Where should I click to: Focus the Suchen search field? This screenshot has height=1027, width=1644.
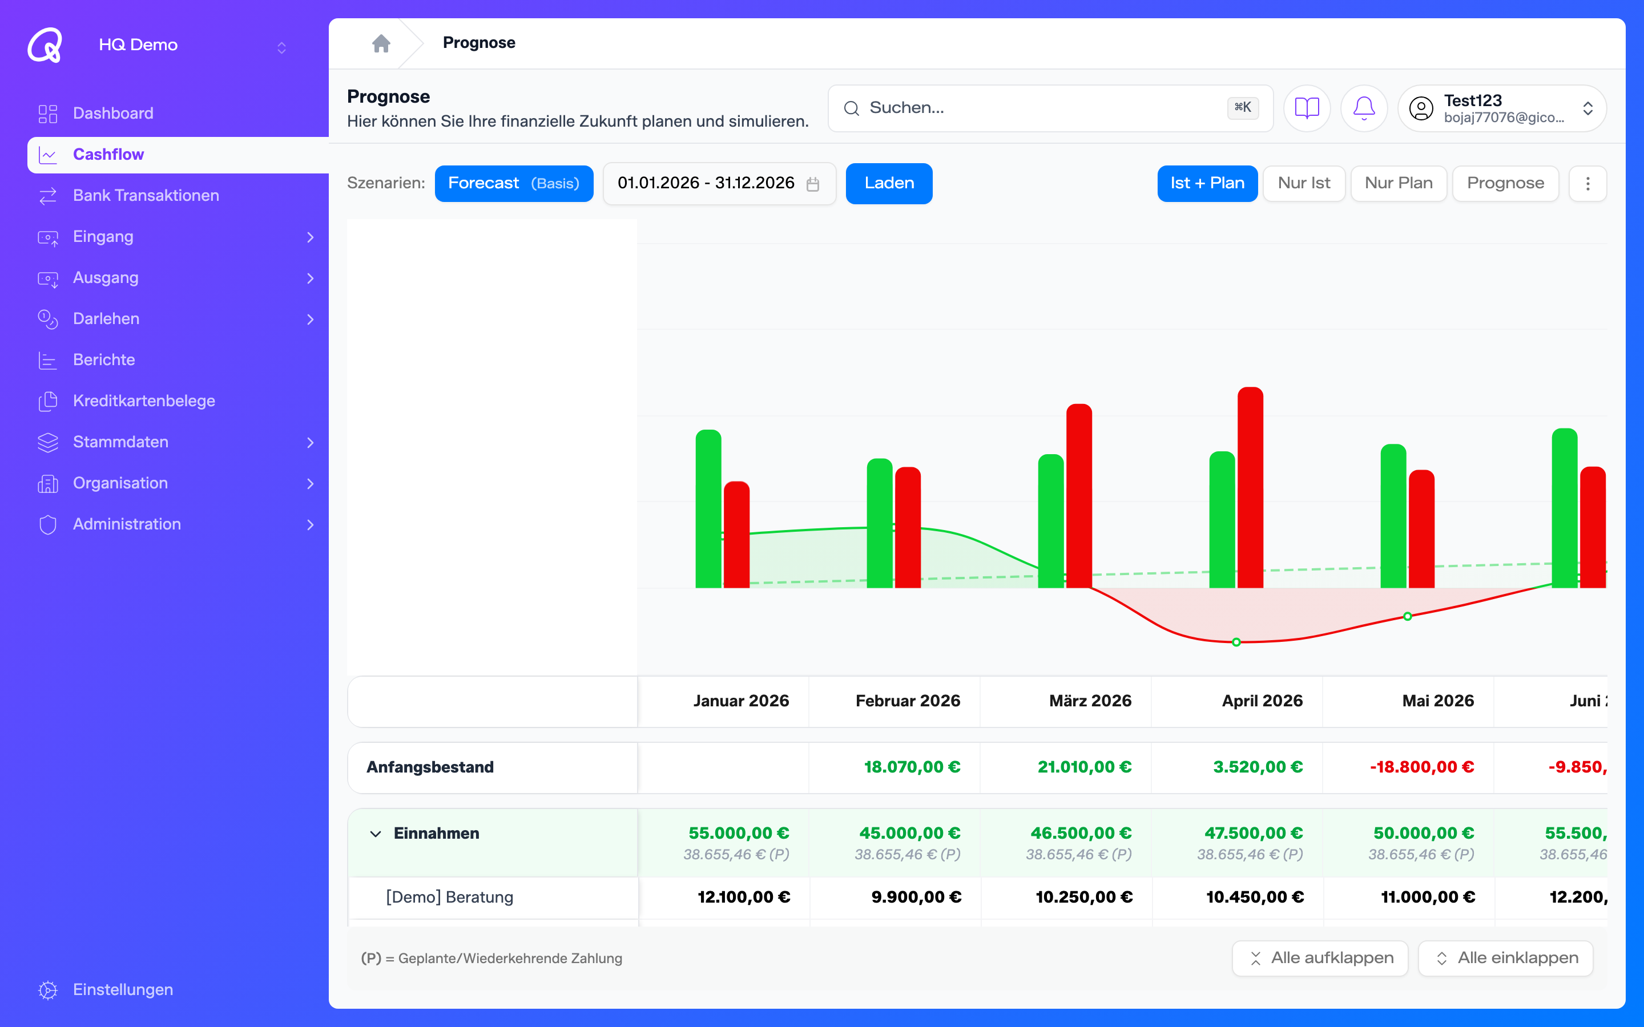click(x=1050, y=108)
